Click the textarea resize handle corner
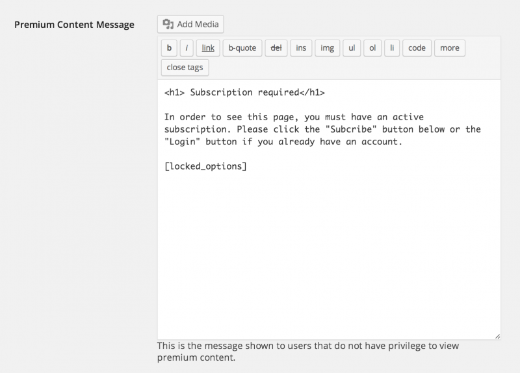The image size is (520, 373). pos(497,336)
